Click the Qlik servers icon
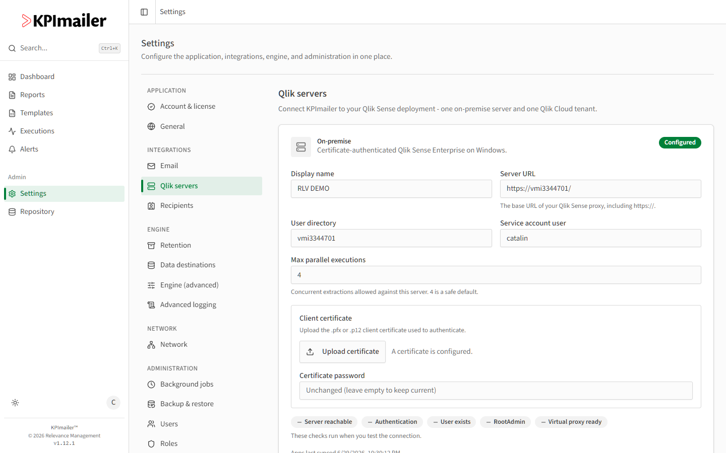Image resolution: width=726 pixels, height=453 pixels. tap(151, 186)
